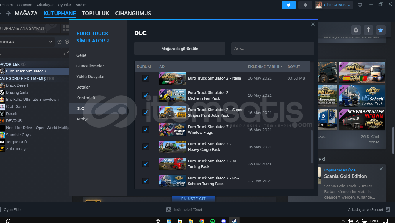Switch to Big Picture mode via the monitor icon
Image resolution: width=395 pixels, height=223 pixels.
[x=360, y=5]
